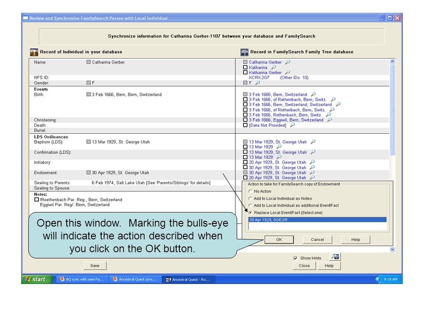424x318 pixels.
Task: Check local endowment 30 Apr 1929 checkbox
Action: click(88, 173)
